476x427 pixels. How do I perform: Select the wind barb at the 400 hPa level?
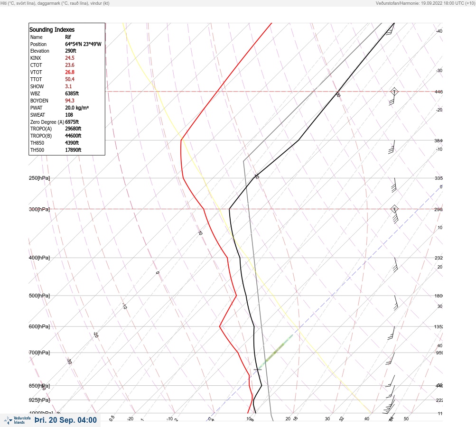coord(395,265)
